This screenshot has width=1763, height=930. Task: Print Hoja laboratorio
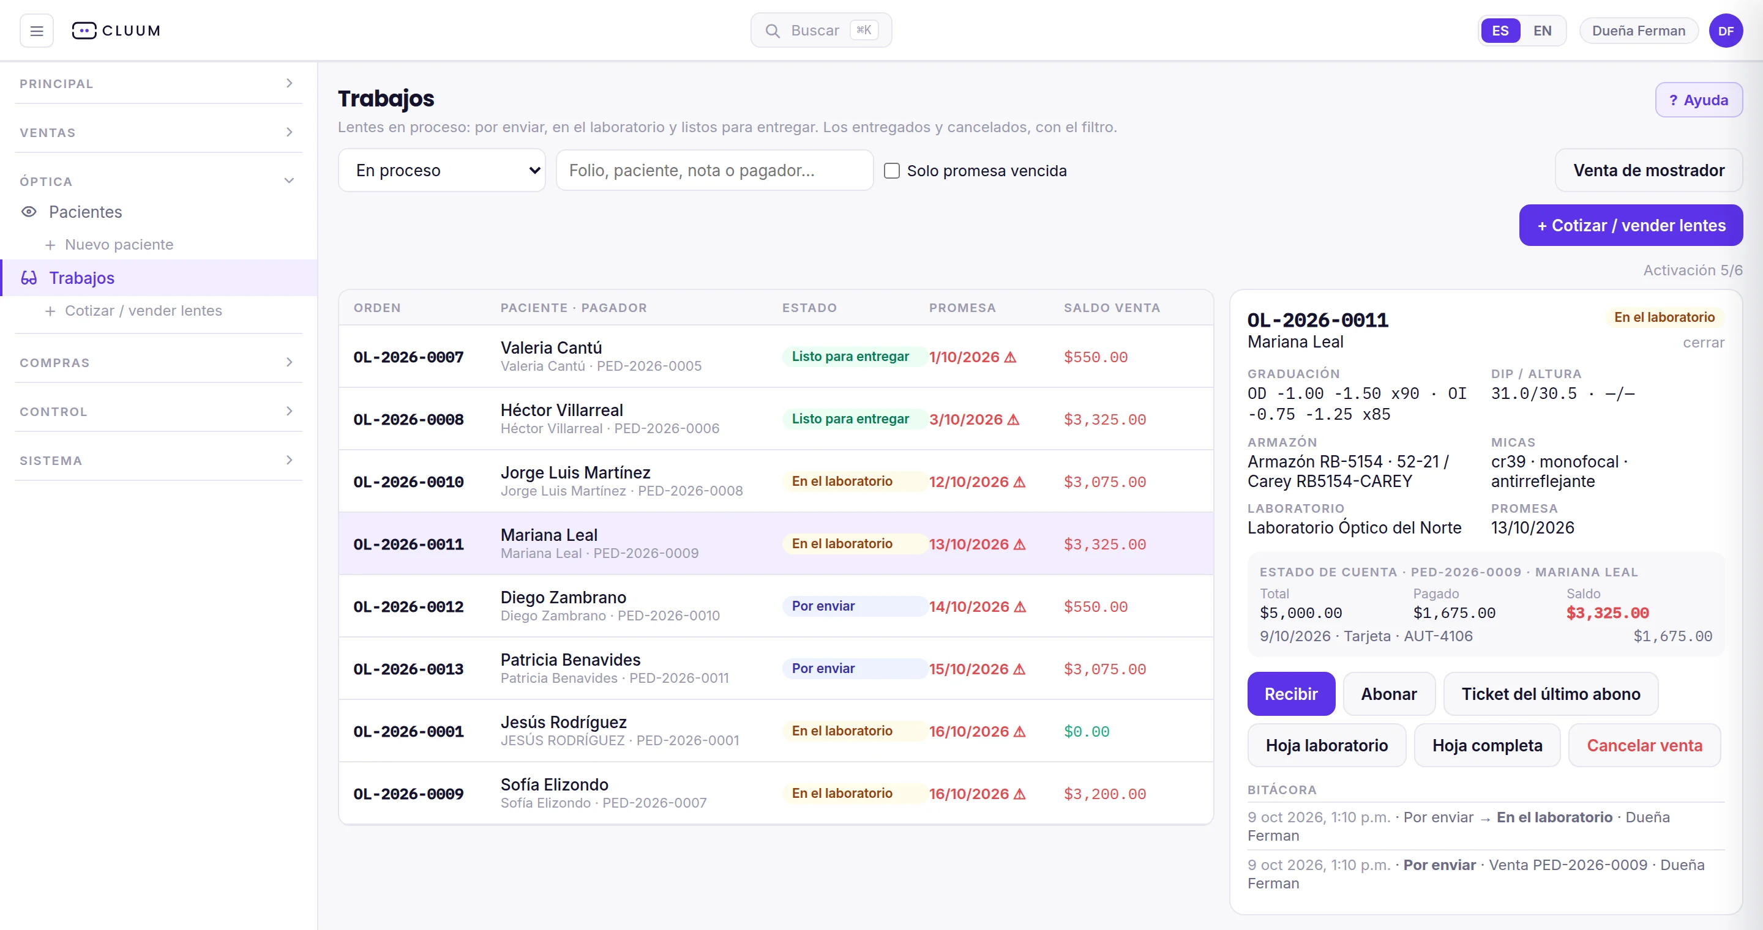coord(1327,745)
